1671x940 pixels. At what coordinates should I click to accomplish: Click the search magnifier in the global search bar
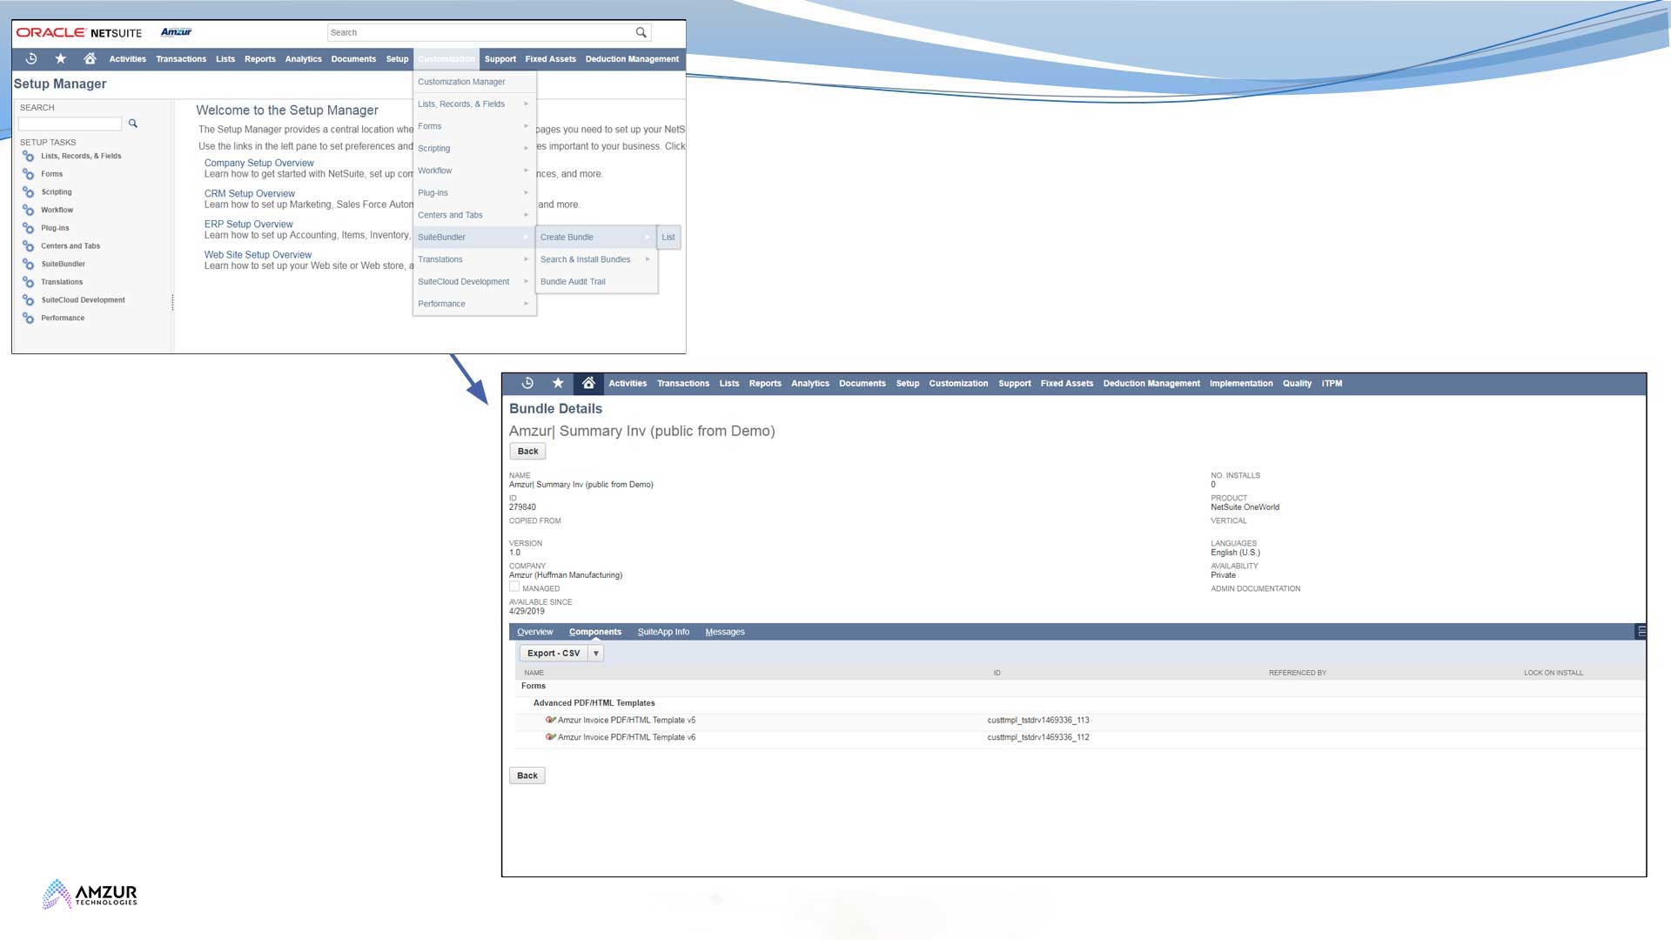tap(641, 32)
